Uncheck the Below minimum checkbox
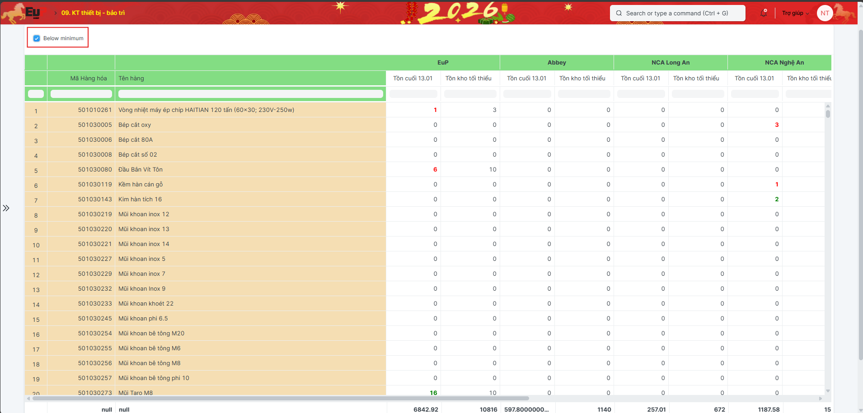This screenshot has height=413, width=863. 37,38
